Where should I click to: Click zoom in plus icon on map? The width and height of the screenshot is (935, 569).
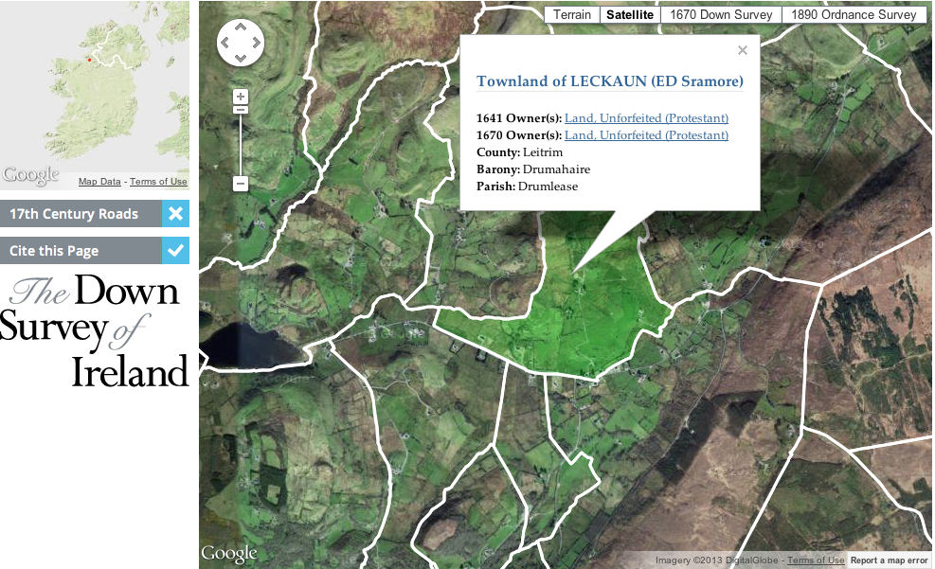tap(240, 96)
